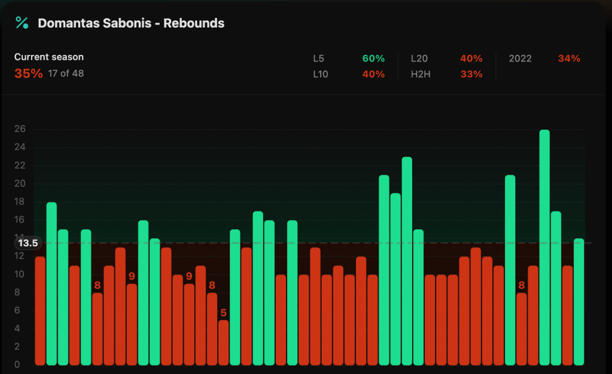Viewport: 612px width, 374px height.
Task: Click the green 18-rebound bar near the left
Action: pos(51,283)
